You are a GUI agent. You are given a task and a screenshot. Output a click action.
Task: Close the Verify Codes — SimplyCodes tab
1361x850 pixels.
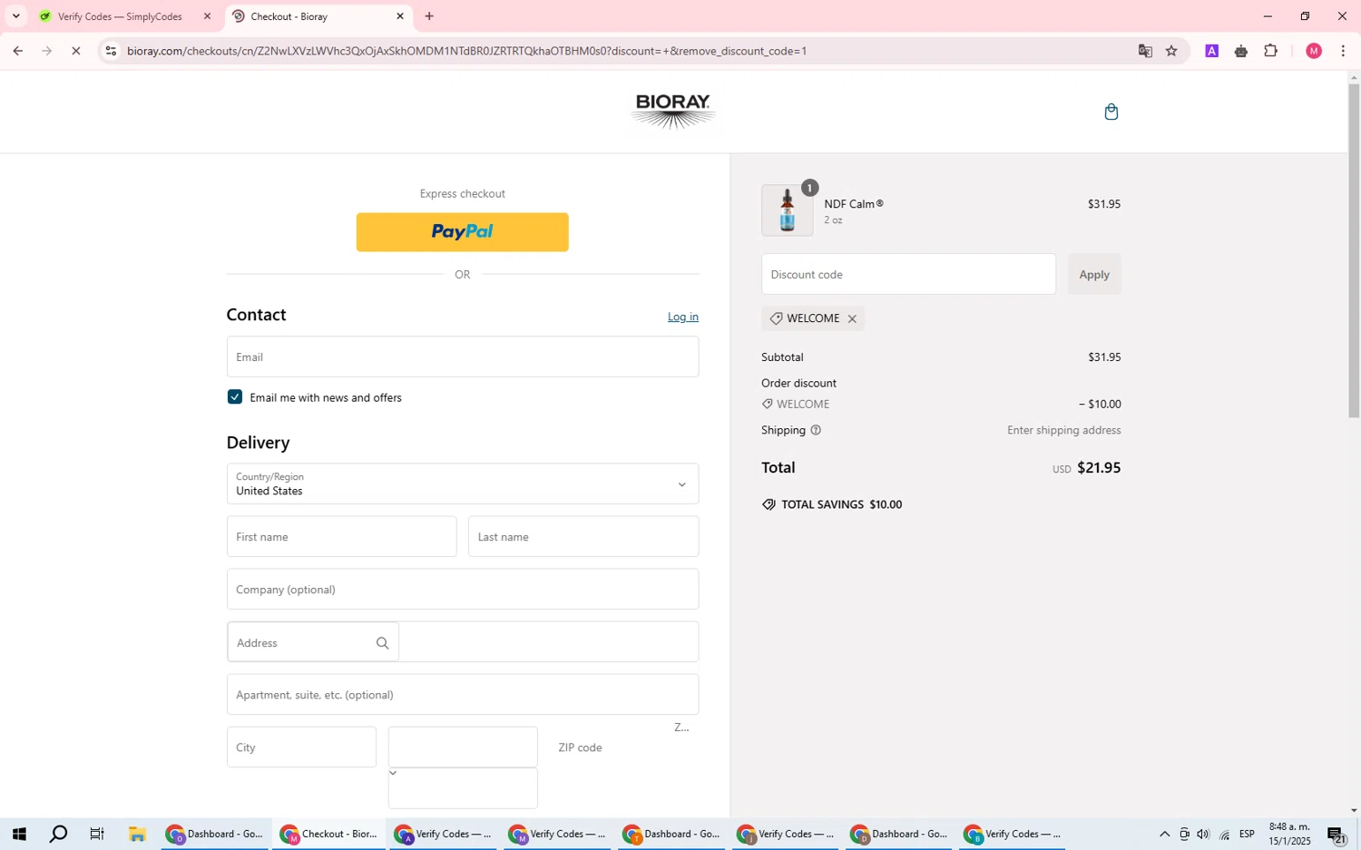207,16
